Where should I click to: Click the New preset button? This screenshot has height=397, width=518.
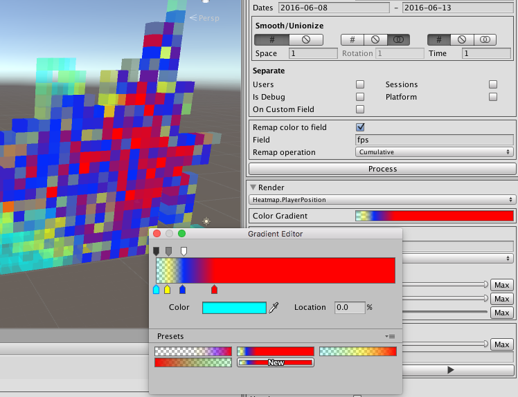[276, 362]
